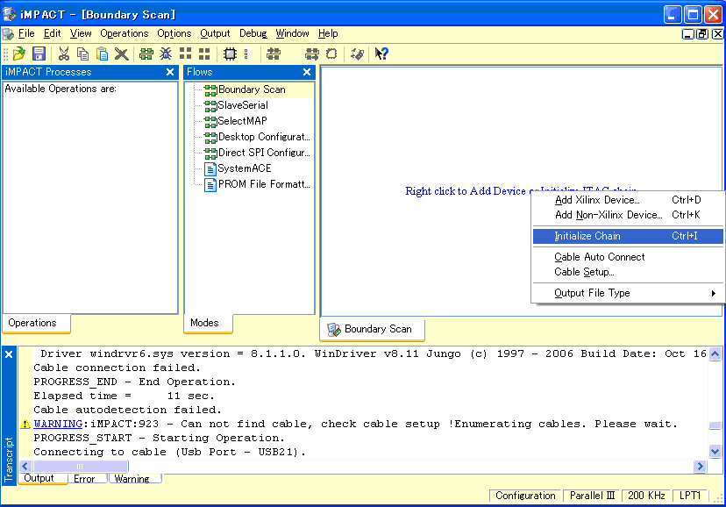Click the 200 KHz status bar entry
Screen dimensions: 726x507
(646, 496)
